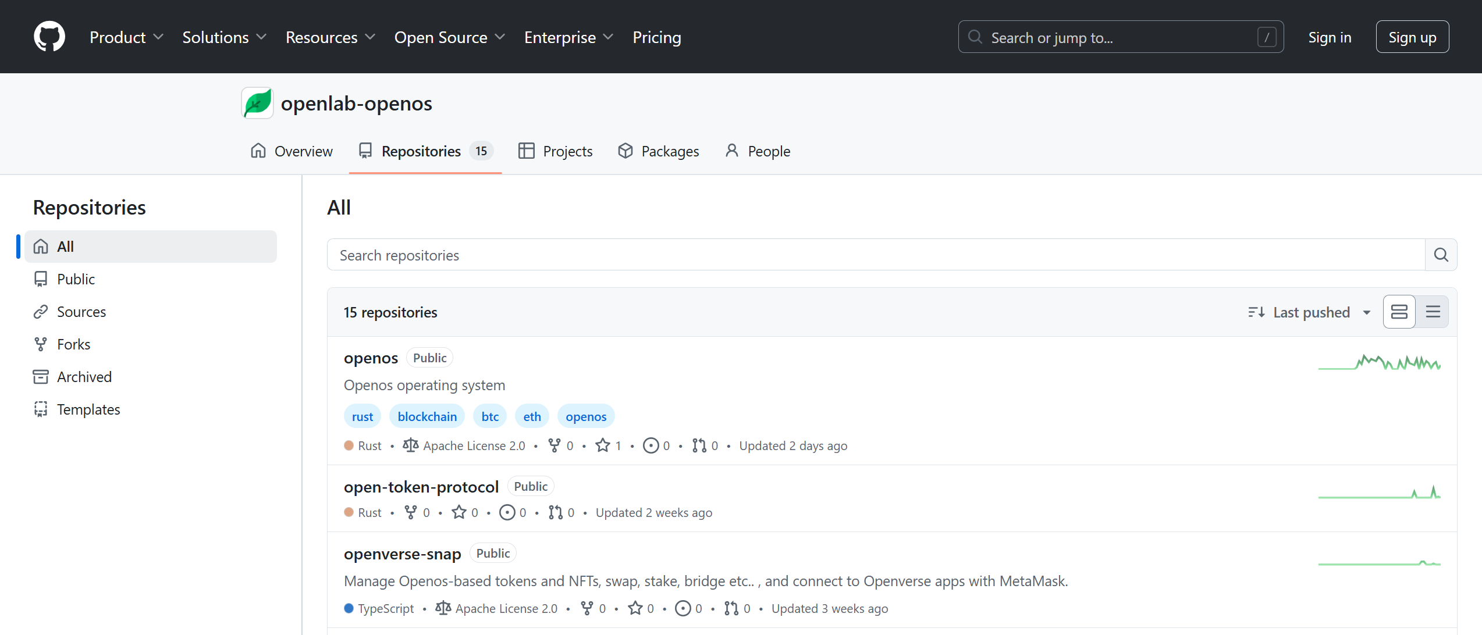Focus the Search repositories input field
Screen dimensions: 1482x635
click(x=873, y=255)
